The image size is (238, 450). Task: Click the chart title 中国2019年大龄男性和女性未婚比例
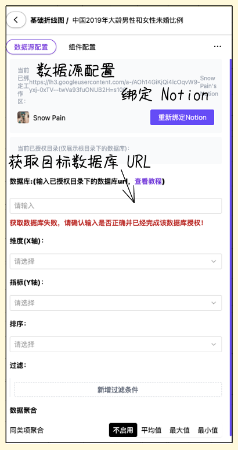click(128, 20)
